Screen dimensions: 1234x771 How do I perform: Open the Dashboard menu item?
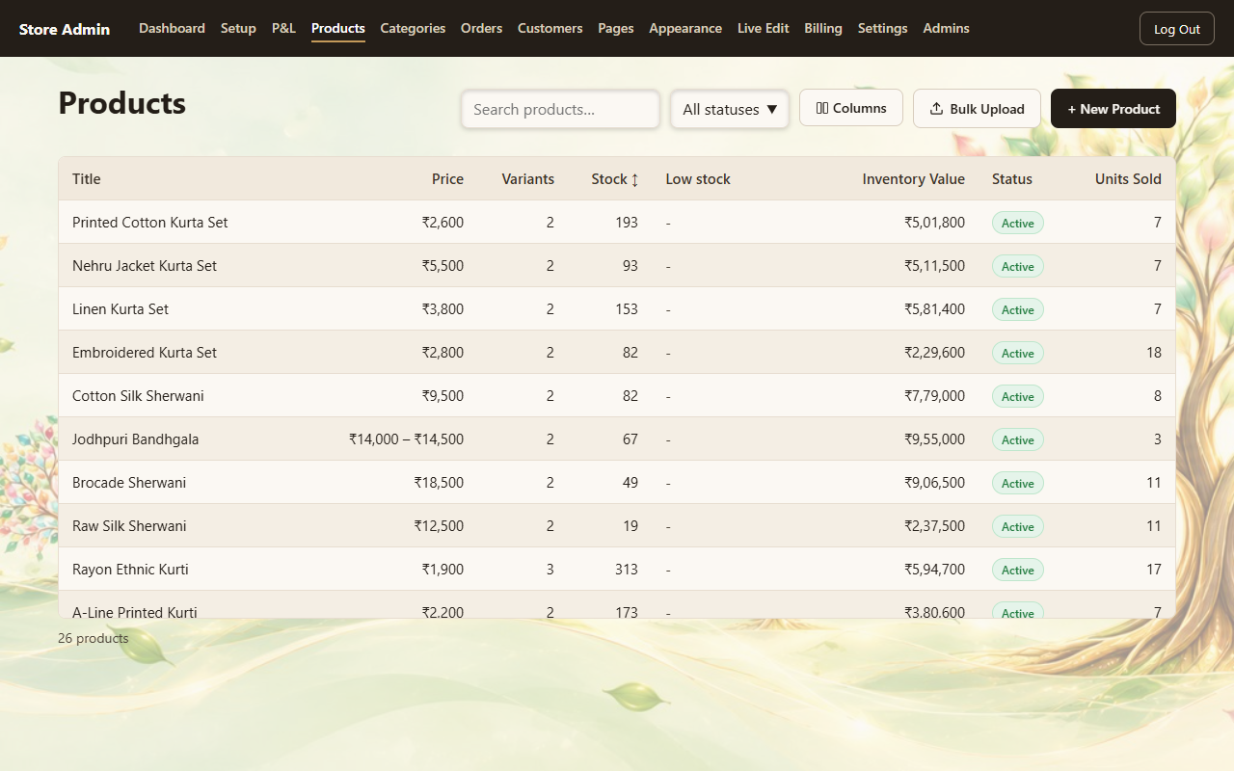(x=172, y=28)
